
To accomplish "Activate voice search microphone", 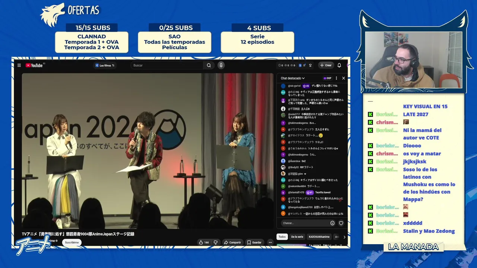I will tap(221, 66).
